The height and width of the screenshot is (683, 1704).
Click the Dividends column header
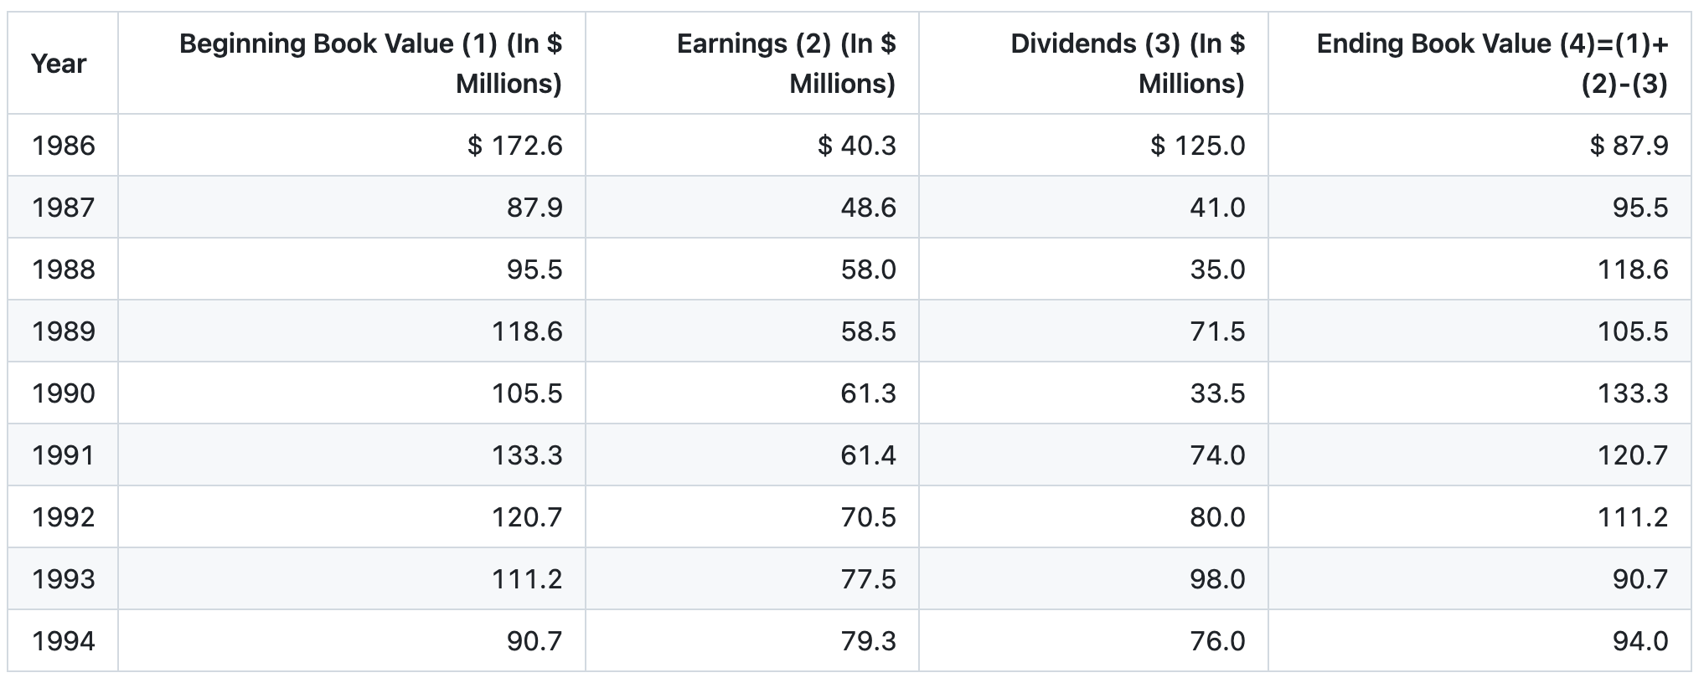[x=1128, y=64]
